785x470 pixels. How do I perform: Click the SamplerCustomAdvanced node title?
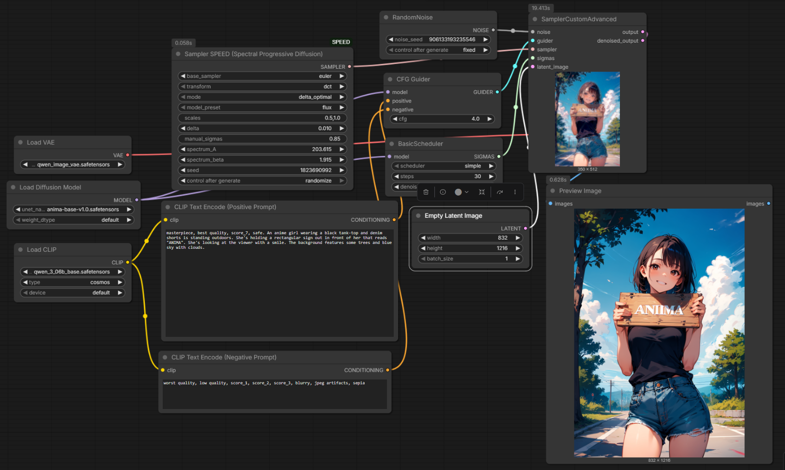click(x=579, y=19)
